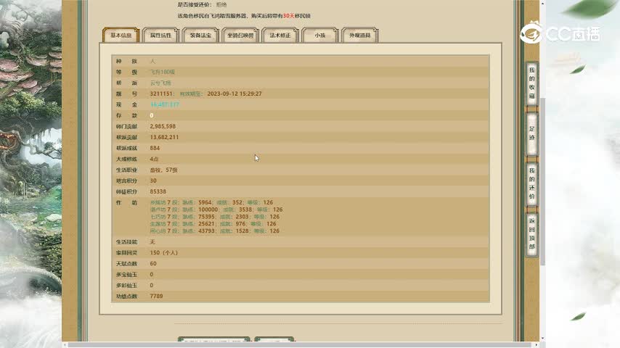Select the 装备法宝 tab

tap(201, 35)
